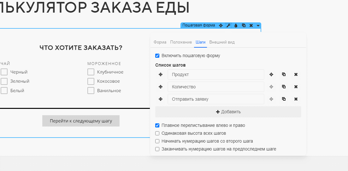Switch to the Положение tab
This screenshot has height=171, width=348.
click(181, 42)
